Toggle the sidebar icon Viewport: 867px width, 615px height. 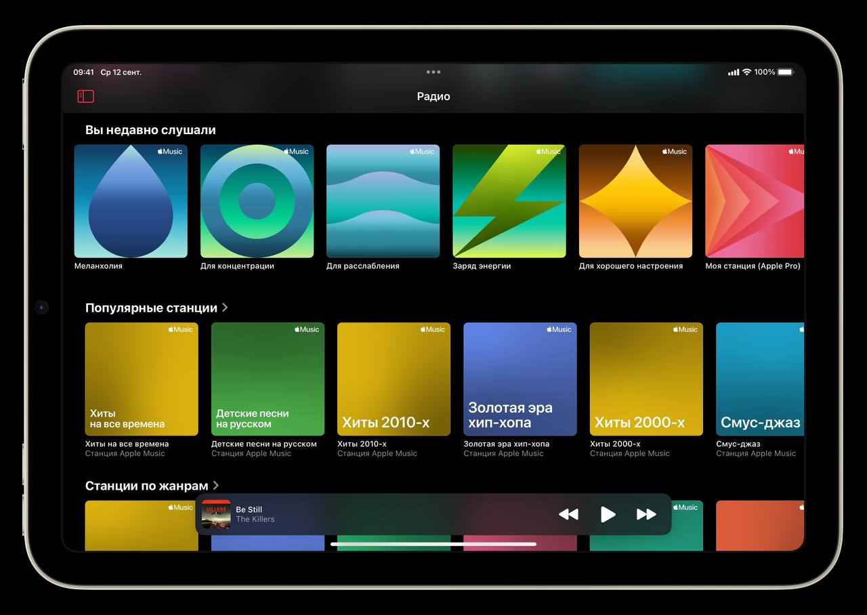[85, 96]
